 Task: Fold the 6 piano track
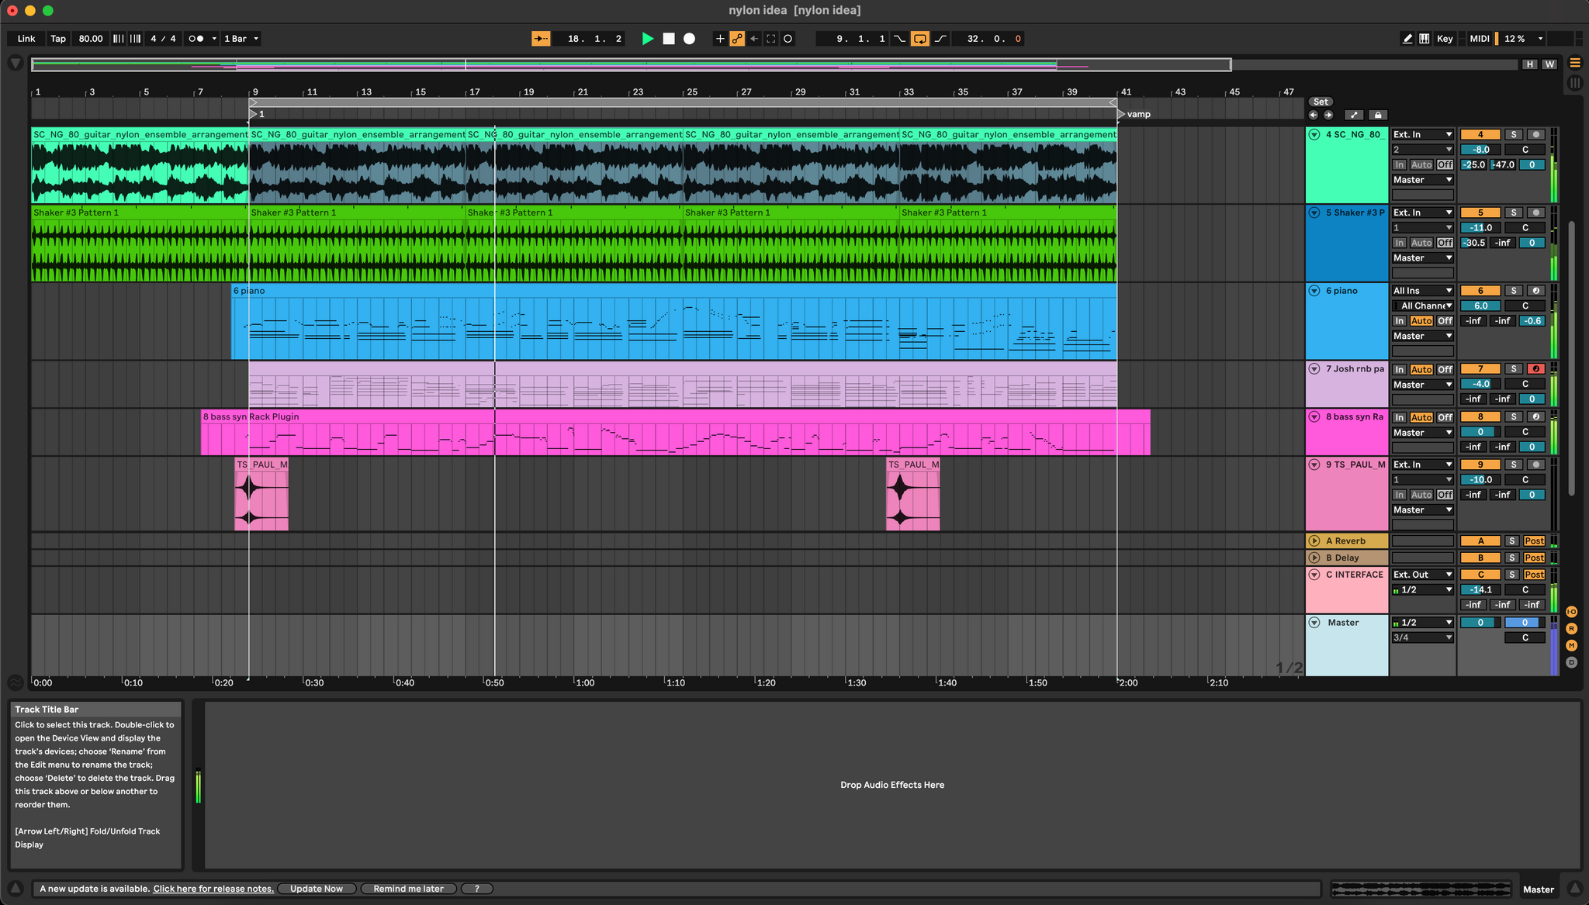pos(1314,291)
